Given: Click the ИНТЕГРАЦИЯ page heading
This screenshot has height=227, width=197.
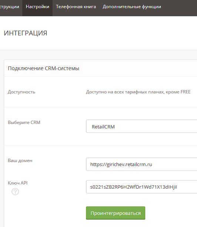Looking at the screenshot, I should (26, 33).
